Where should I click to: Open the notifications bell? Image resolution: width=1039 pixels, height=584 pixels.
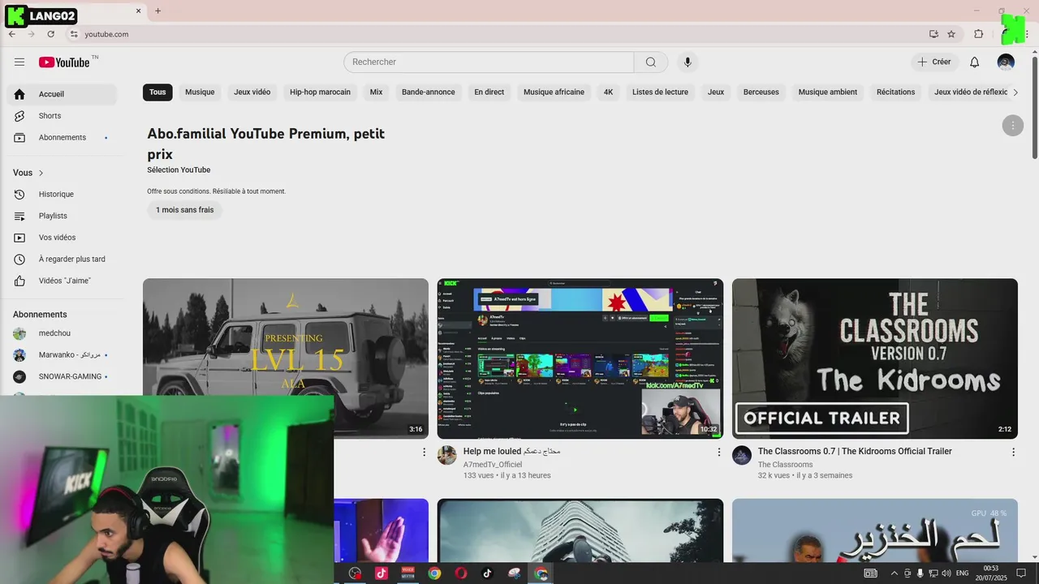975,62
